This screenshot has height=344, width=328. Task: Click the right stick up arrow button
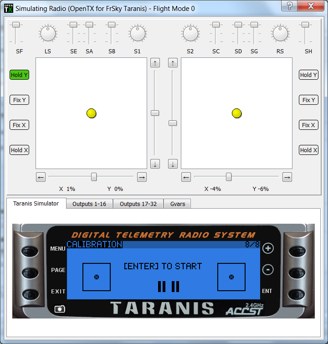click(x=173, y=63)
